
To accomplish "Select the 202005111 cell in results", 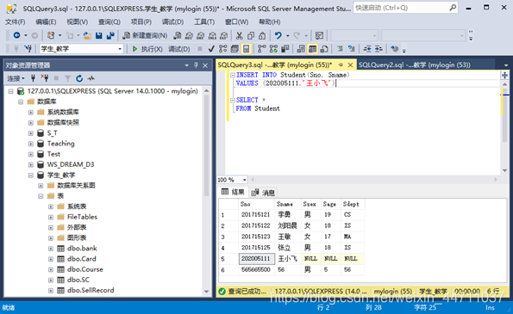I will [x=257, y=259].
